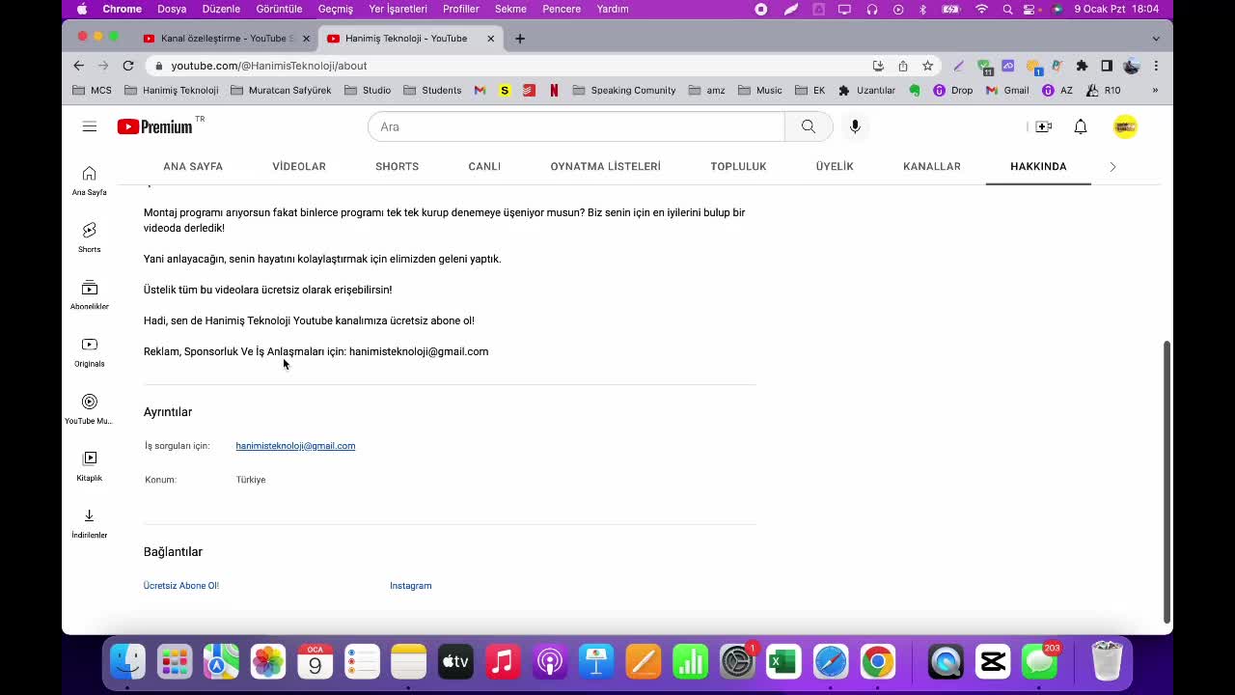Start voice search with microphone icon
1235x695 pixels.
tap(855, 126)
